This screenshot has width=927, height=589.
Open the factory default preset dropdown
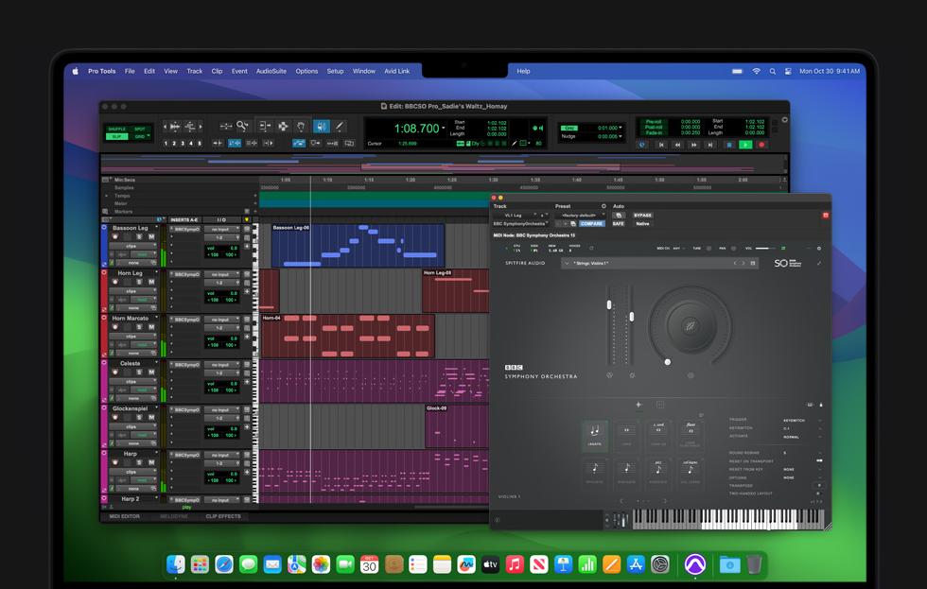click(582, 215)
